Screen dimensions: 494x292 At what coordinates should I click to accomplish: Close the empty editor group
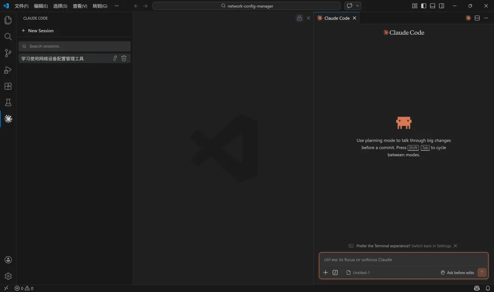308,18
